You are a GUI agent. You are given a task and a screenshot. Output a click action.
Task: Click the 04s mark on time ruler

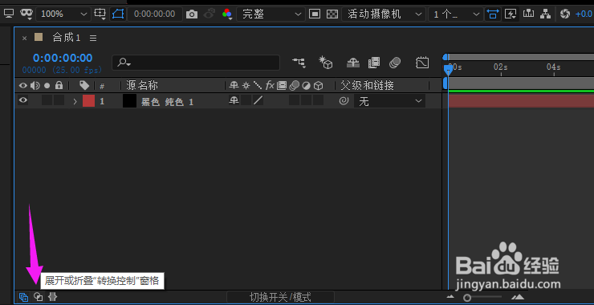pos(554,67)
